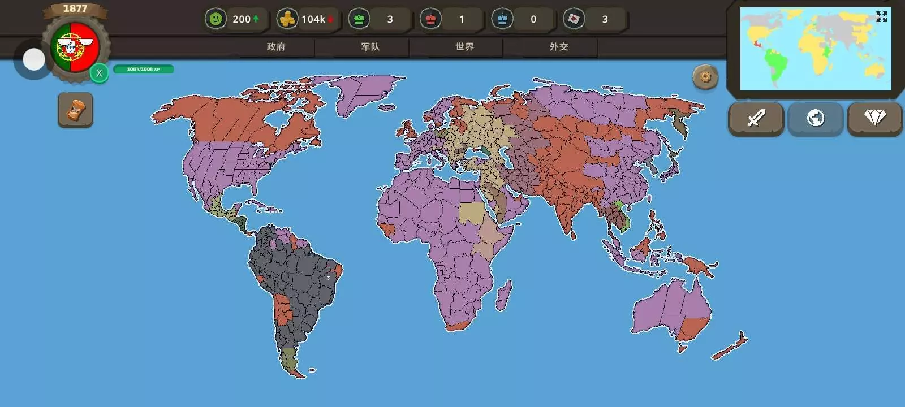Select New Zealand on the map
The height and width of the screenshot is (407, 905).
[730, 347]
